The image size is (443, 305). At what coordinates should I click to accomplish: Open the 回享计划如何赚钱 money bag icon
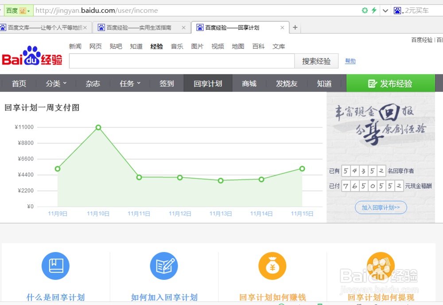coord(272,266)
